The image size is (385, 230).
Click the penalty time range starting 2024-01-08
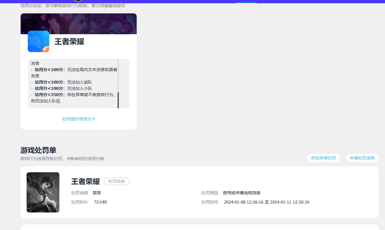267,202
